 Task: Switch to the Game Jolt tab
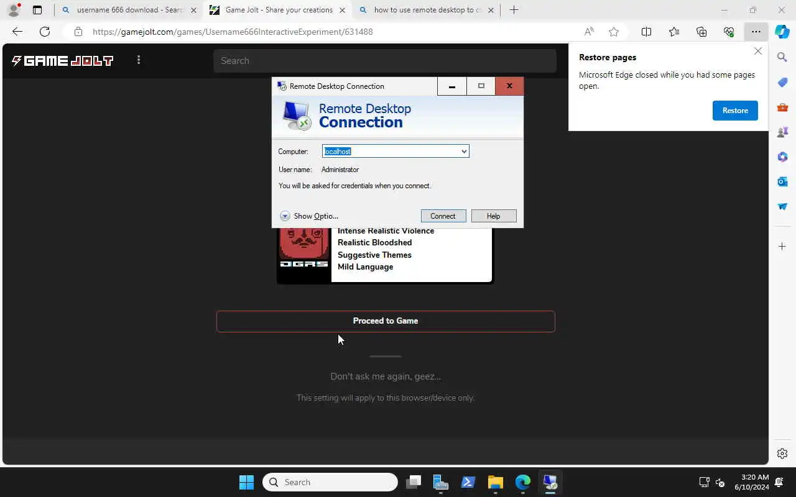coord(279,10)
